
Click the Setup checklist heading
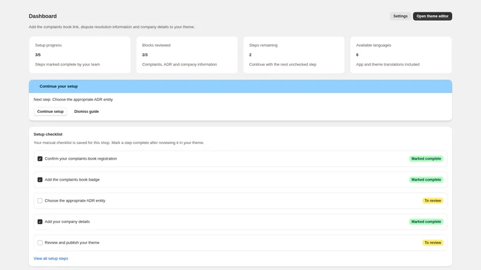(48, 134)
